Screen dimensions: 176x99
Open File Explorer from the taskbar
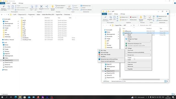20,97
